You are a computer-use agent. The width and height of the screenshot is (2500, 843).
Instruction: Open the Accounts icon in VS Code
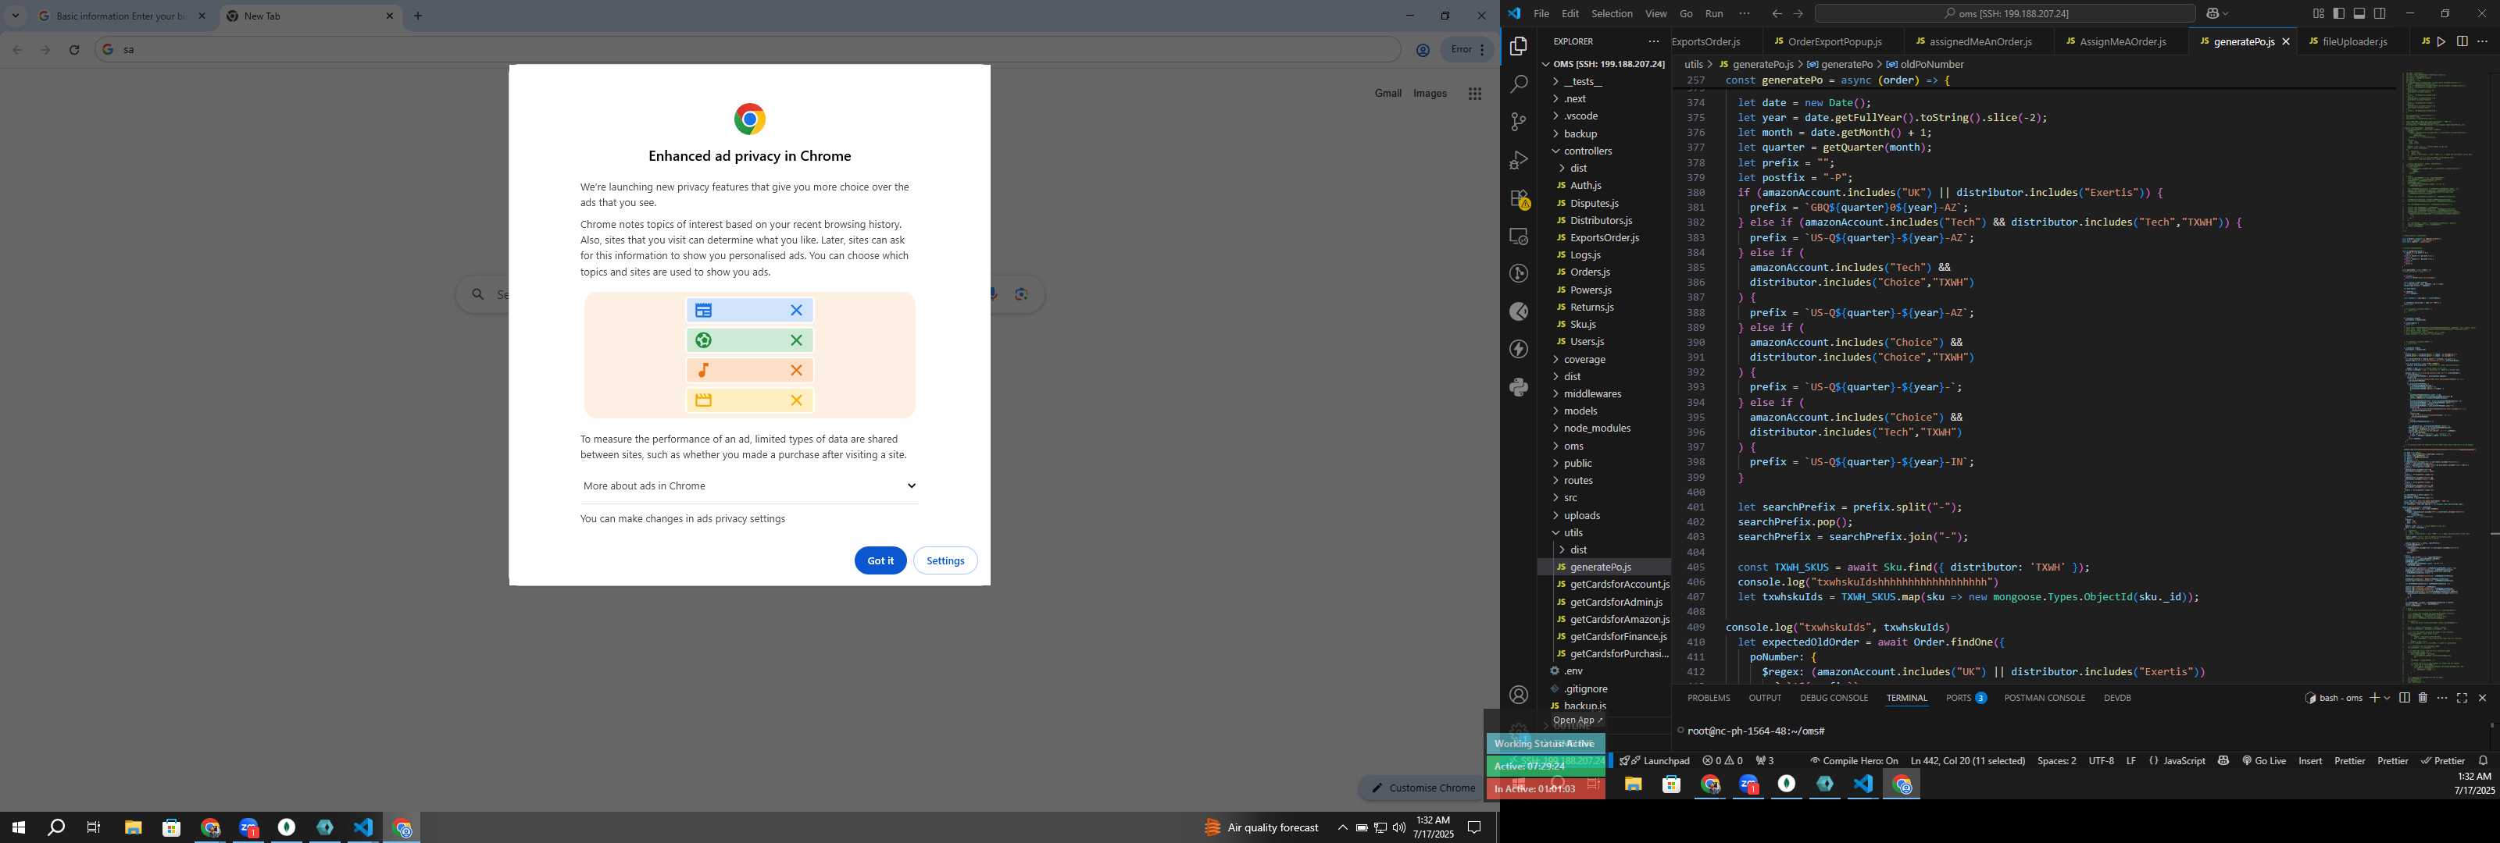click(1519, 695)
